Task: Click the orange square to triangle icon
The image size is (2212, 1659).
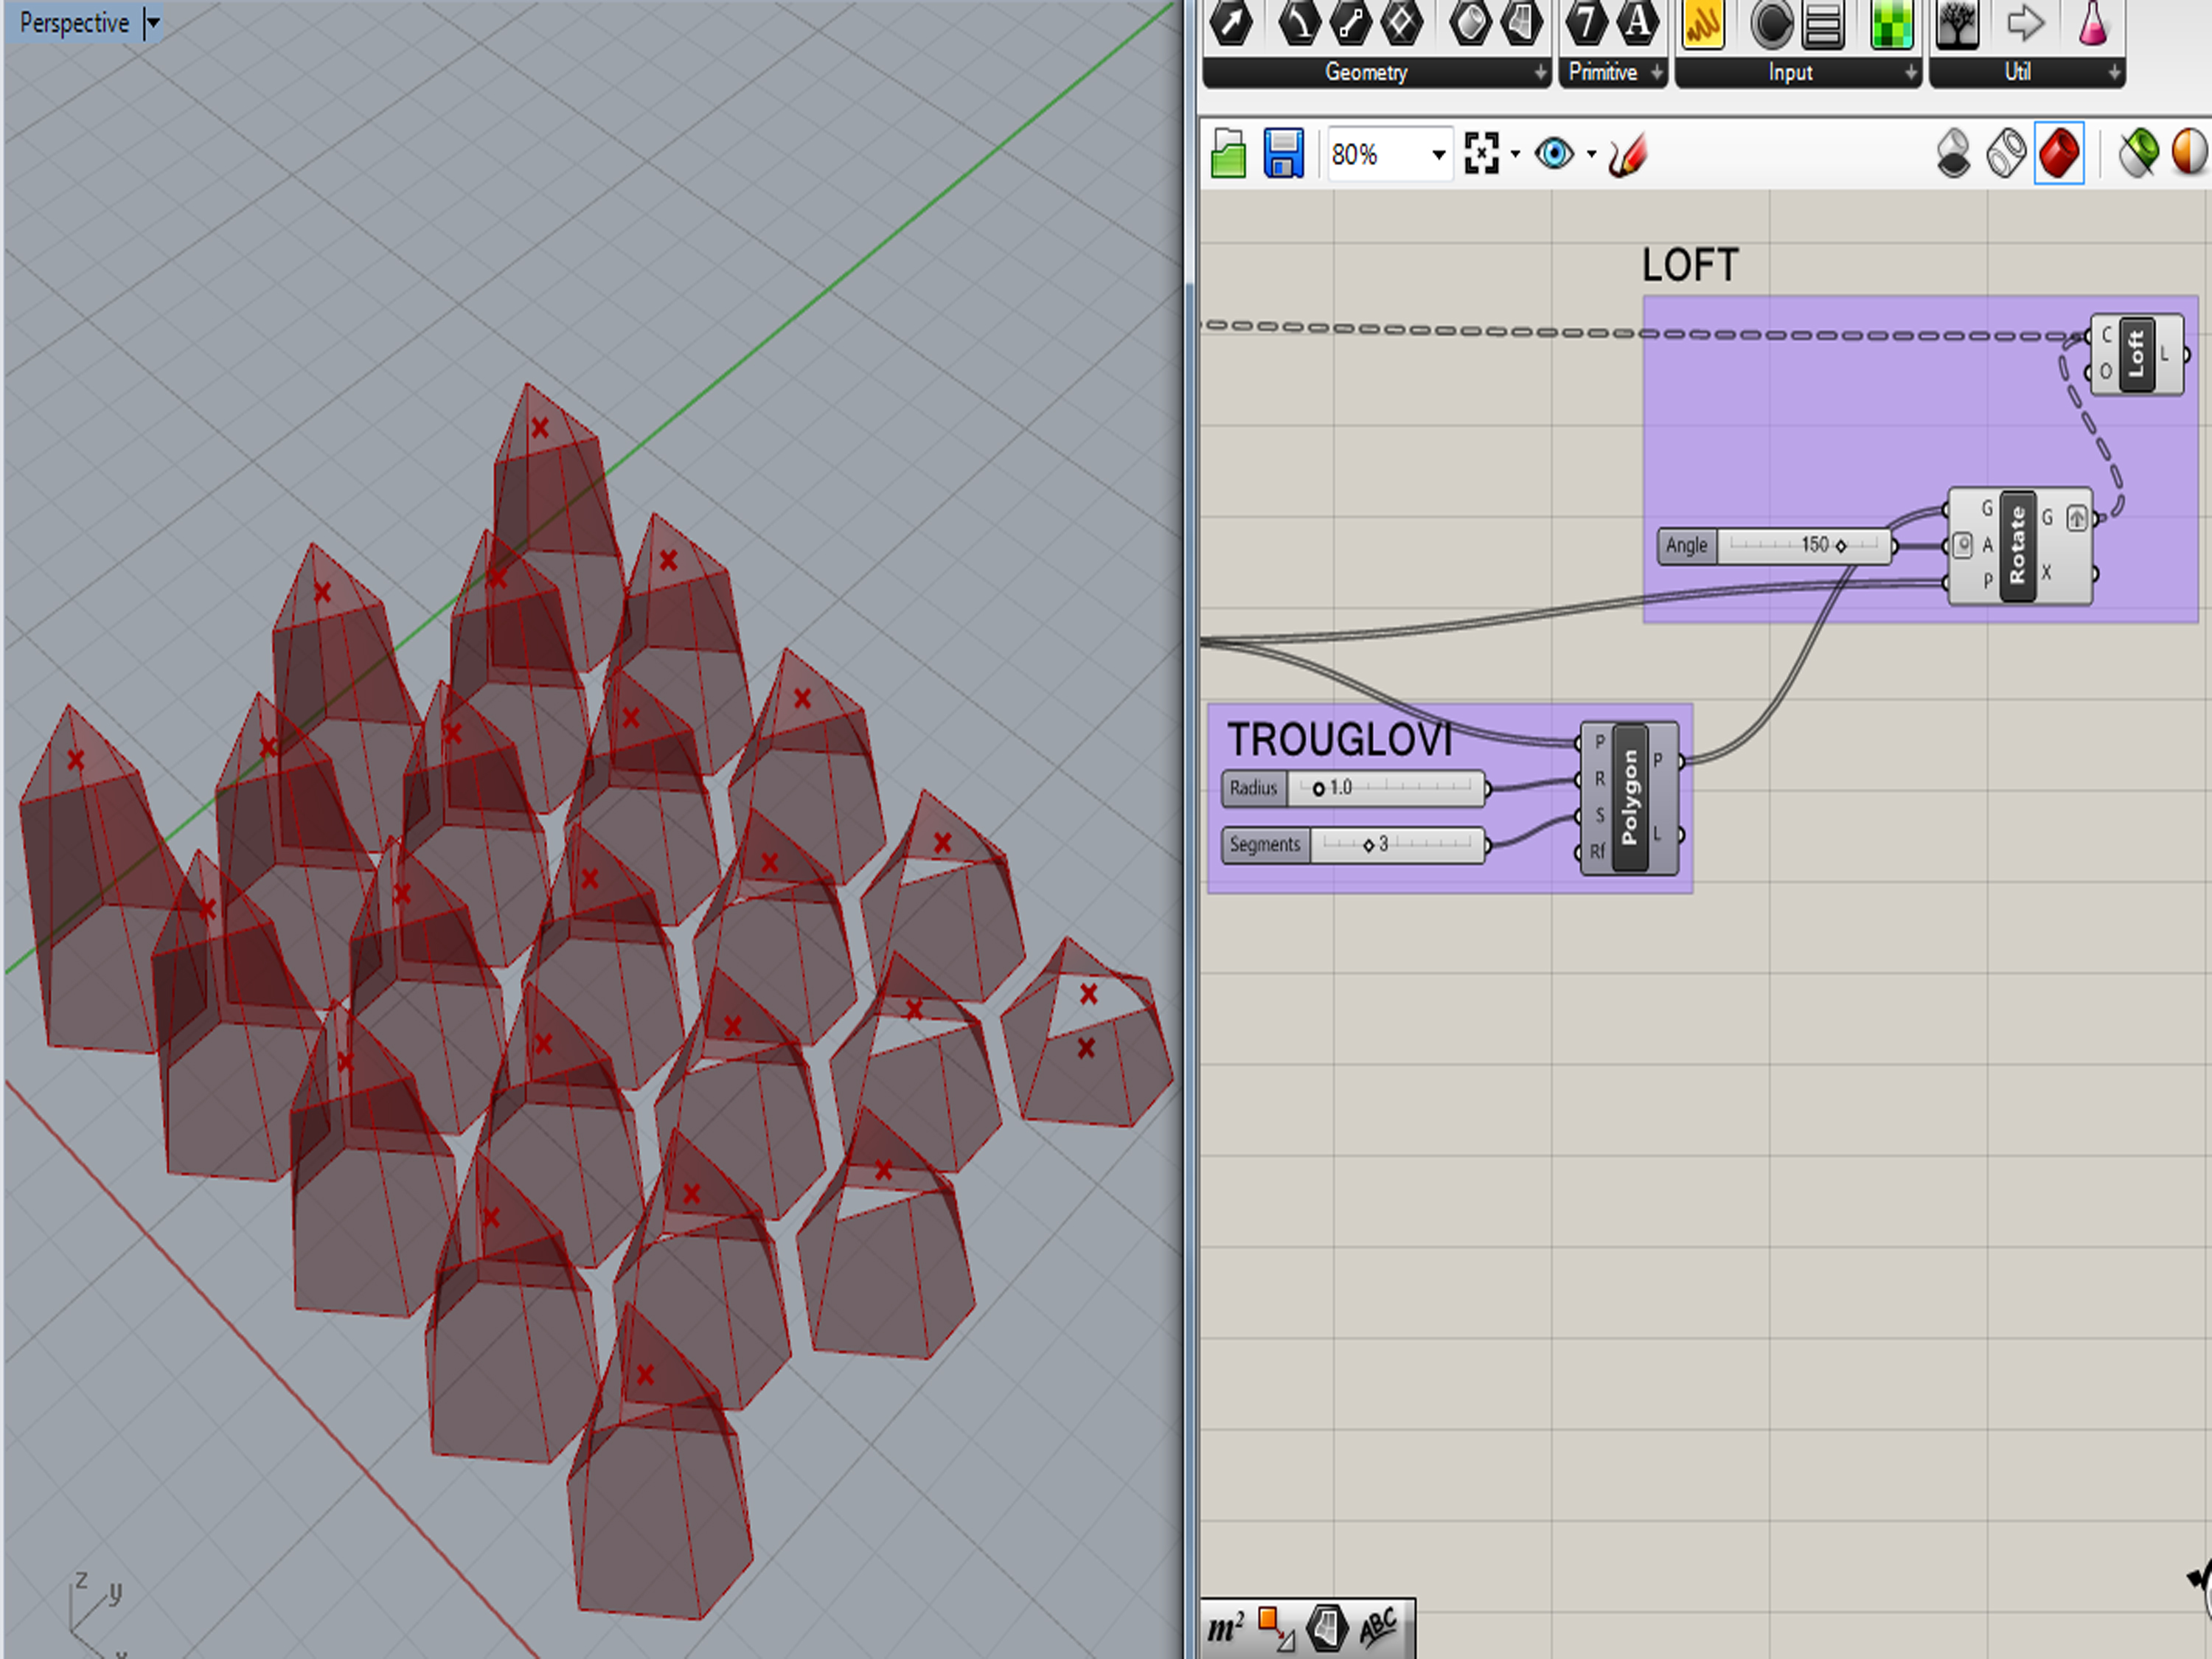Action: click(x=1275, y=1628)
